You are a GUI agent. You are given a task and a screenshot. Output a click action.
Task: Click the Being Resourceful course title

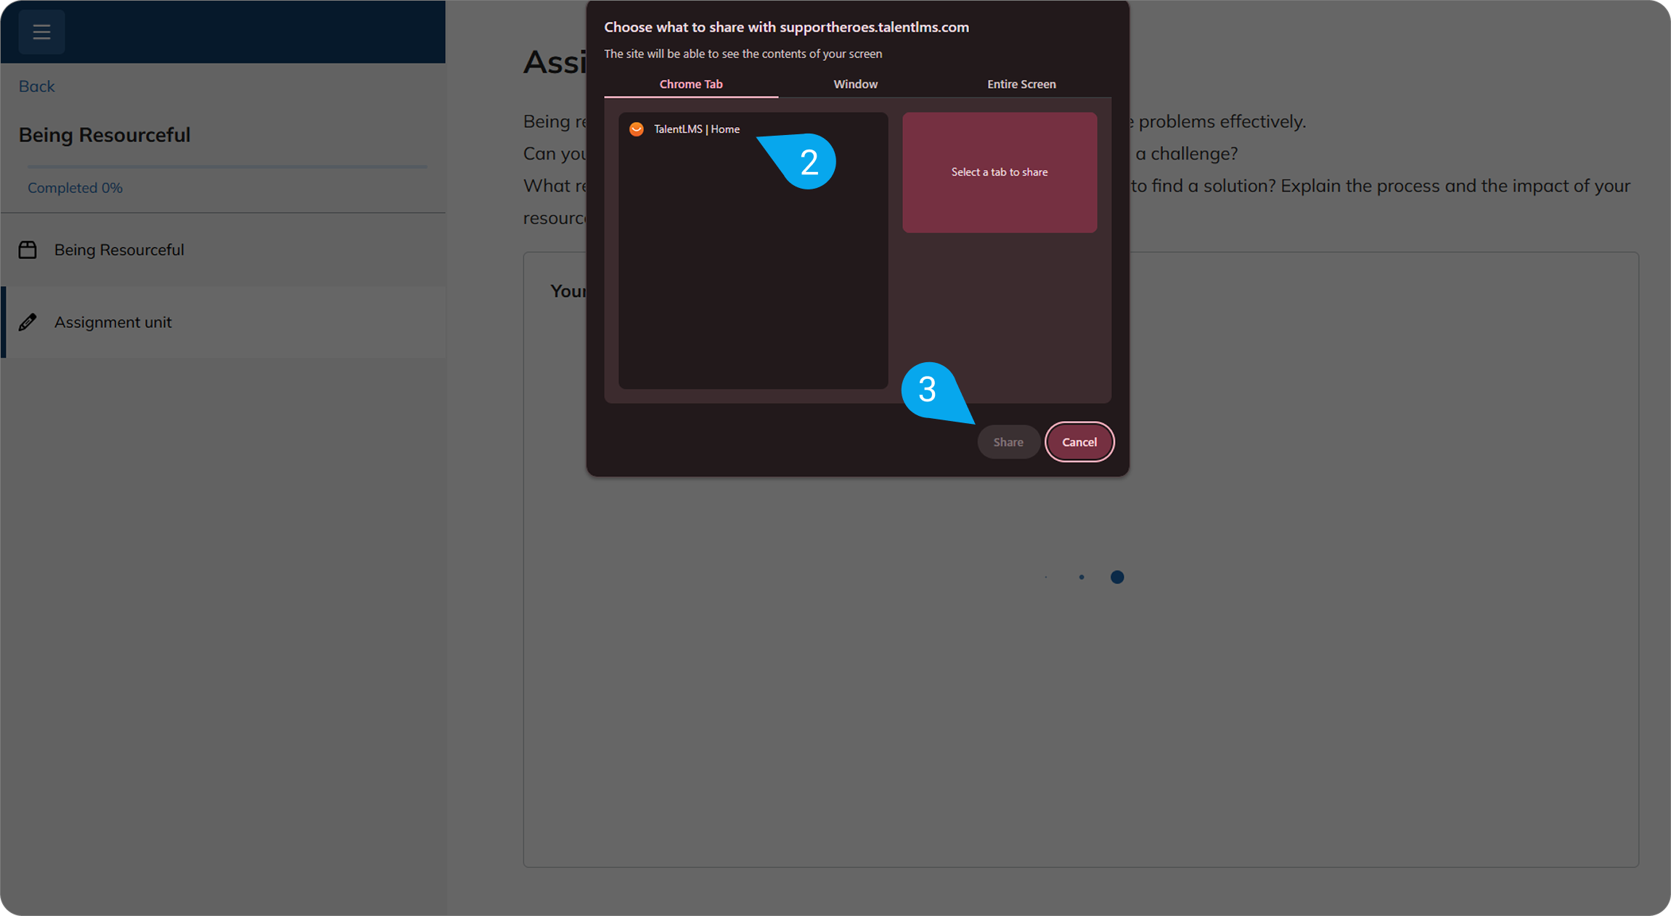[x=105, y=135]
